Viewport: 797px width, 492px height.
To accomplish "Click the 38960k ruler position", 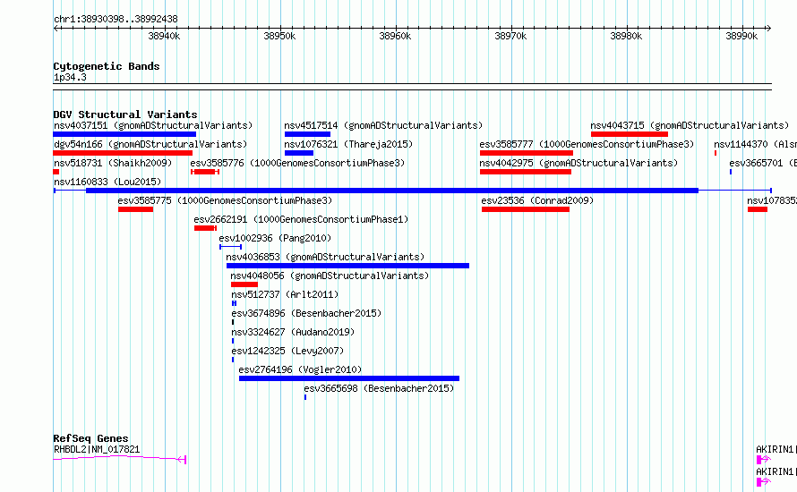I will point(396,36).
